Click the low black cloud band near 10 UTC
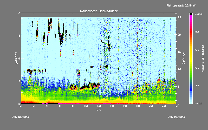The height and width of the screenshot is (130, 208). tap(90, 86)
